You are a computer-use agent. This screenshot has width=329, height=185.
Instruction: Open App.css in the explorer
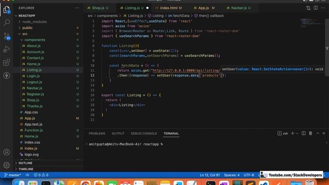[x=31, y=112]
